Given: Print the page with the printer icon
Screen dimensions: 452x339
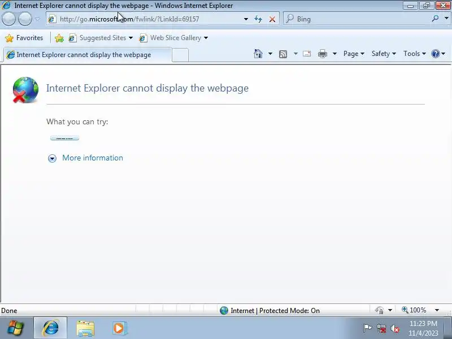Looking at the screenshot, I should (x=322, y=54).
